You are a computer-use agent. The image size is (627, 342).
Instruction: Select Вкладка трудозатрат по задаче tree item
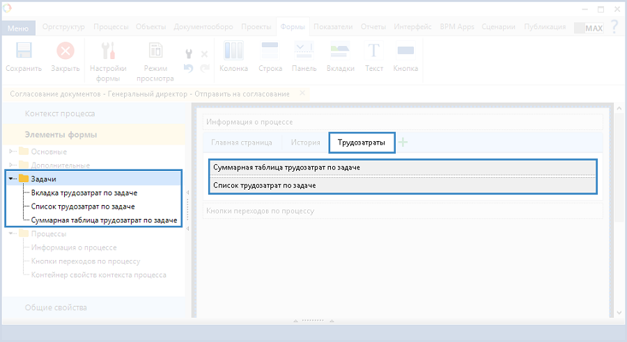coord(84,193)
